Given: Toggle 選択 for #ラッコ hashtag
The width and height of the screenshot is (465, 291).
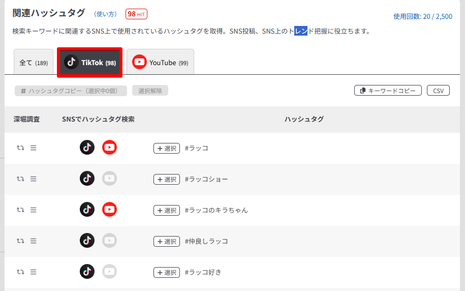Looking at the screenshot, I should click(167, 148).
